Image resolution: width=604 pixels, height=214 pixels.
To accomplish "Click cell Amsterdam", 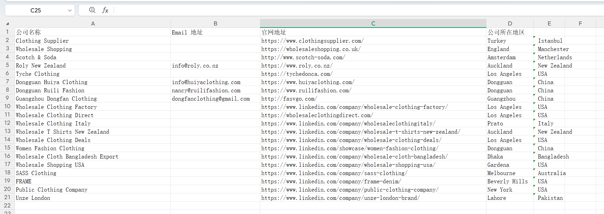I will pos(510,57).
